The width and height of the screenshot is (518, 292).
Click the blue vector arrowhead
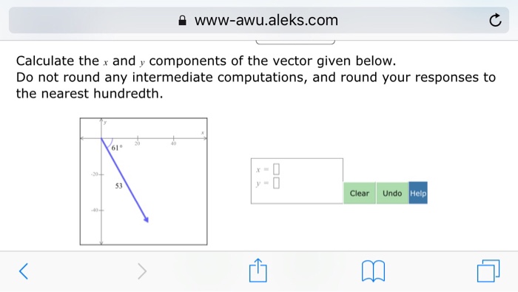[146, 220]
